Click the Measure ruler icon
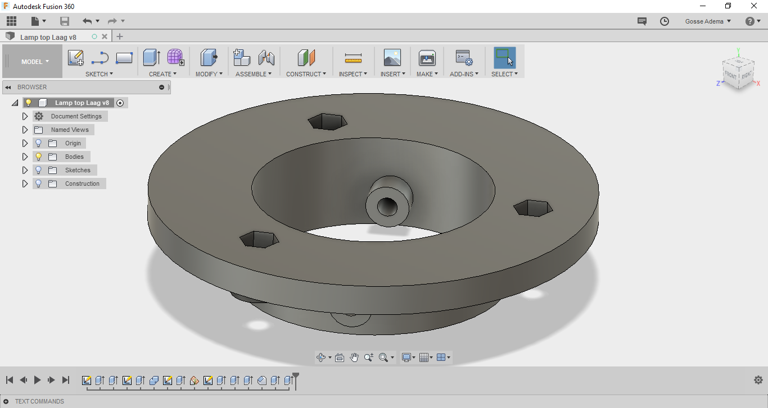 point(353,58)
